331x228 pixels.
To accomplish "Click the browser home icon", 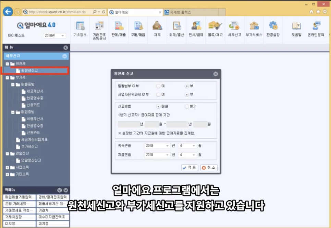I will click(311, 12).
